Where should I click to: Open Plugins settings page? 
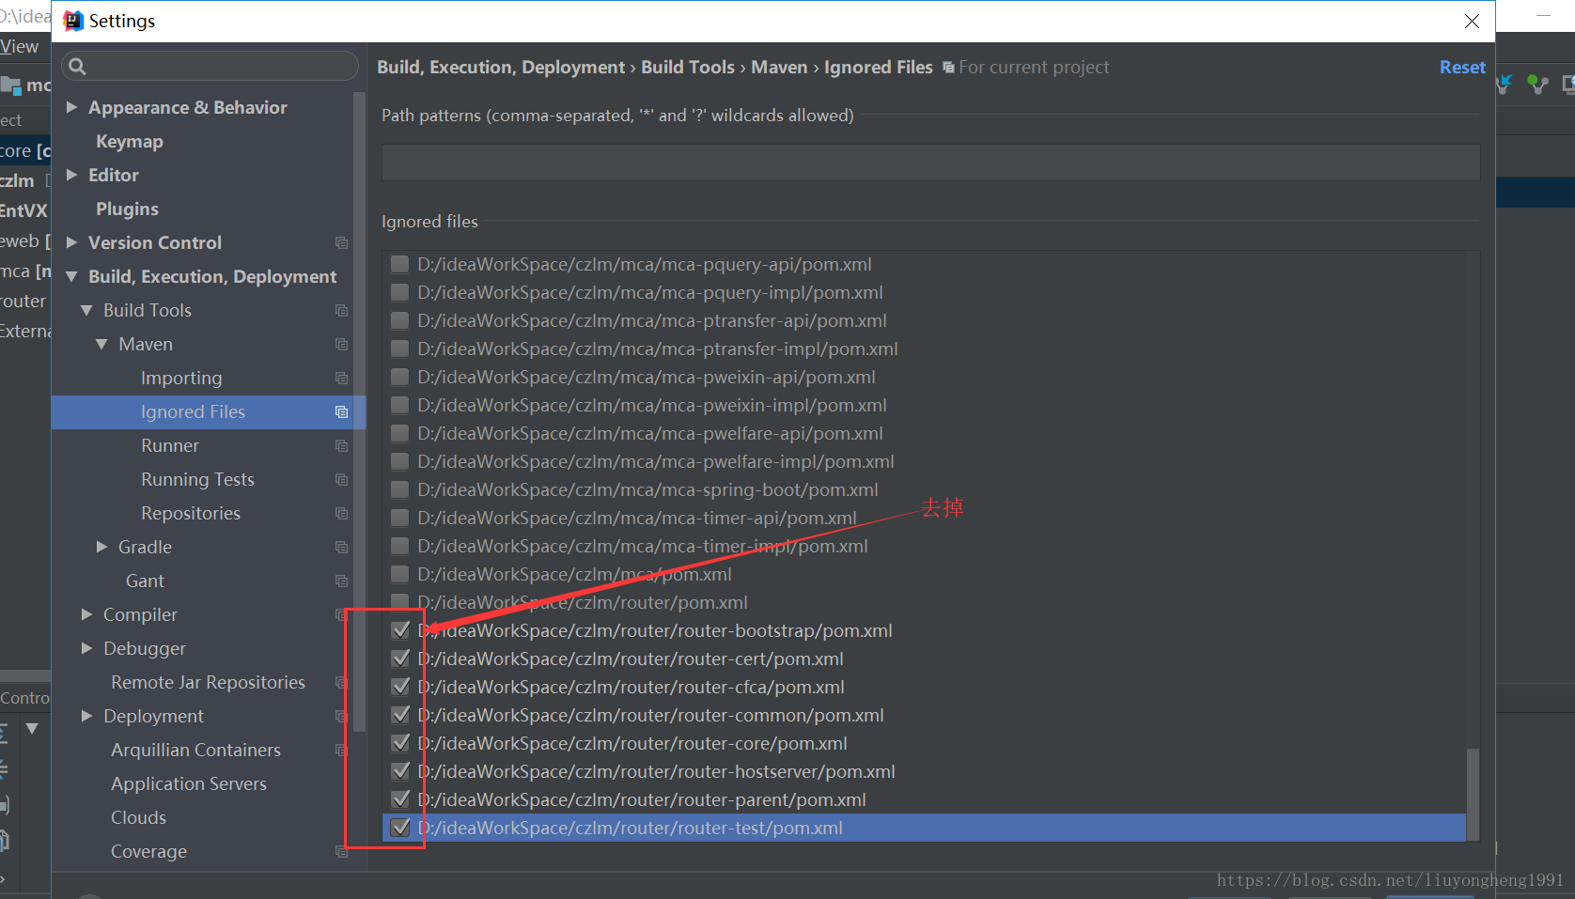coord(127,209)
